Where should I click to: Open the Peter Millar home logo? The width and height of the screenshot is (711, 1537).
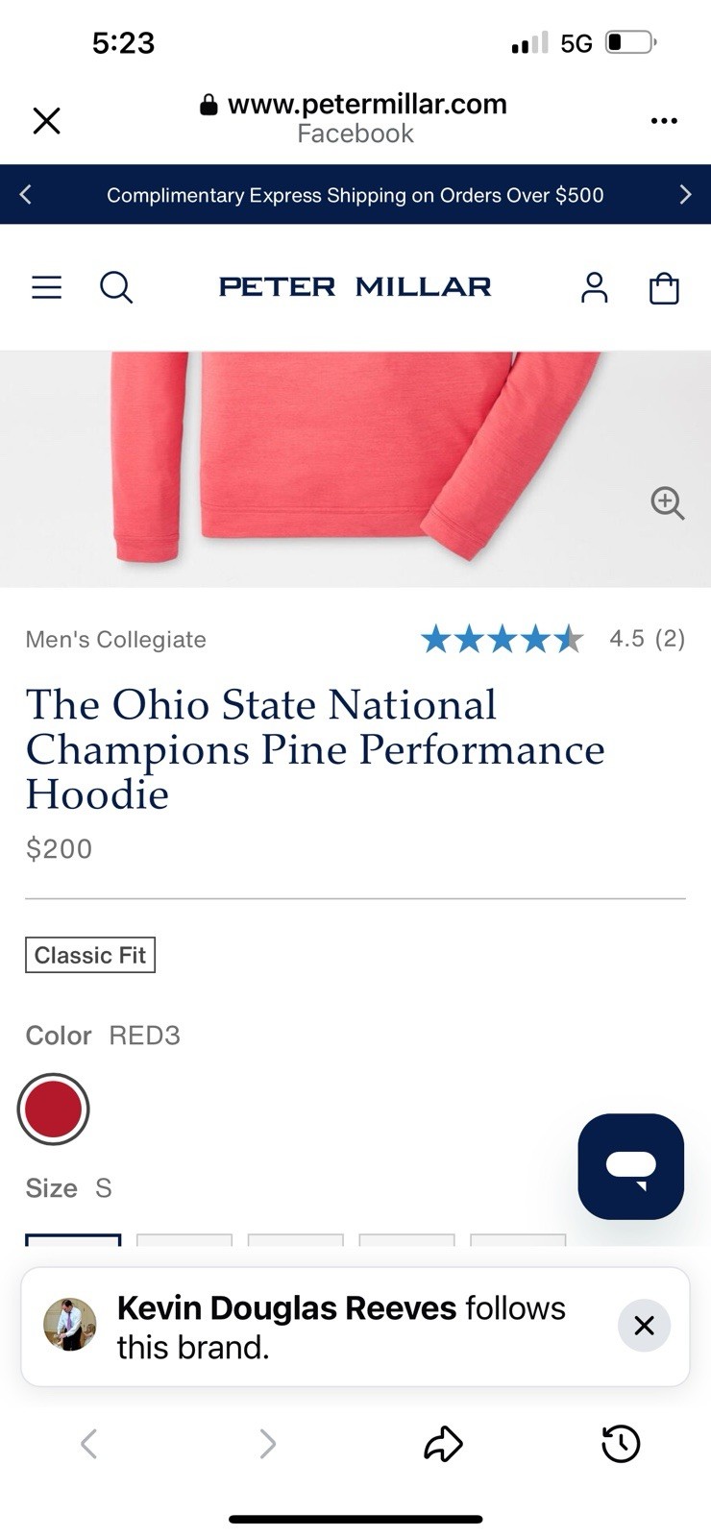click(x=355, y=287)
